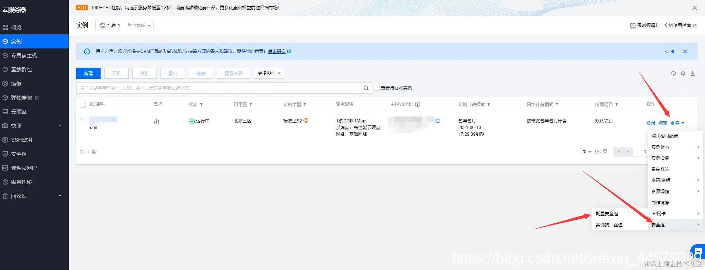Click the 弹性公网IP icon
The image size is (705, 270).
(5, 168)
